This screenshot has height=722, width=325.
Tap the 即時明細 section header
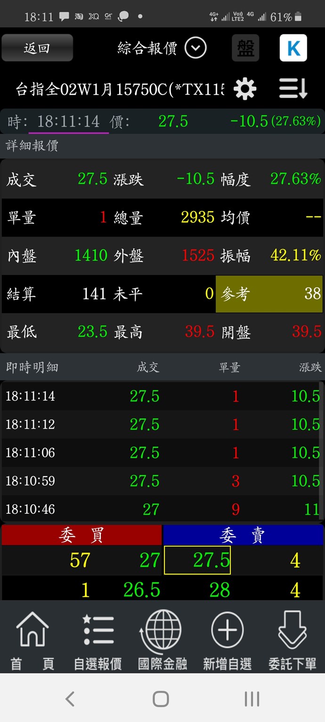[32, 367]
